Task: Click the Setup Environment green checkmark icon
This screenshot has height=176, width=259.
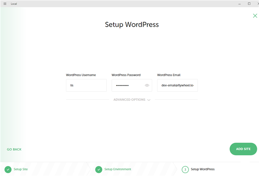Action: 99,170
